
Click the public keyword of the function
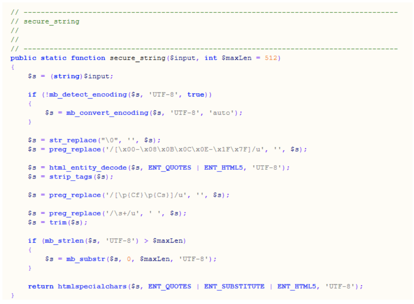click(23, 58)
